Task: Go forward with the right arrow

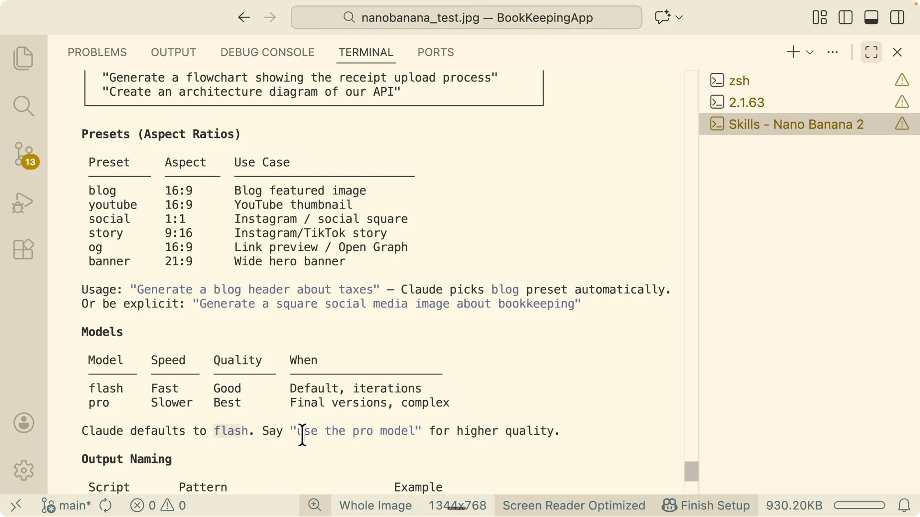Action: 270,18
